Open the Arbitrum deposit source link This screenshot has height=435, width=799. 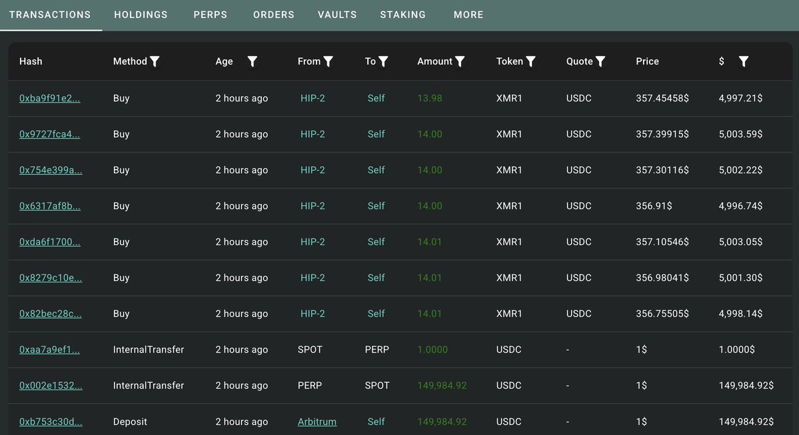(x=317, y=421)
